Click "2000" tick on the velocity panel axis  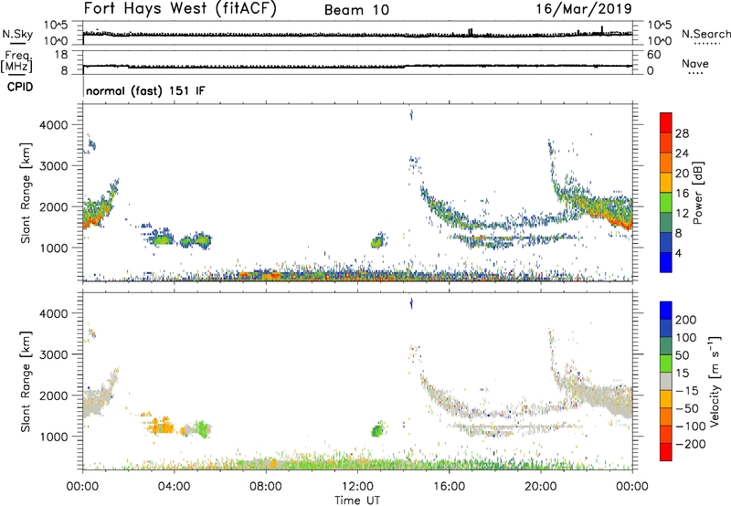coord(54,395)
